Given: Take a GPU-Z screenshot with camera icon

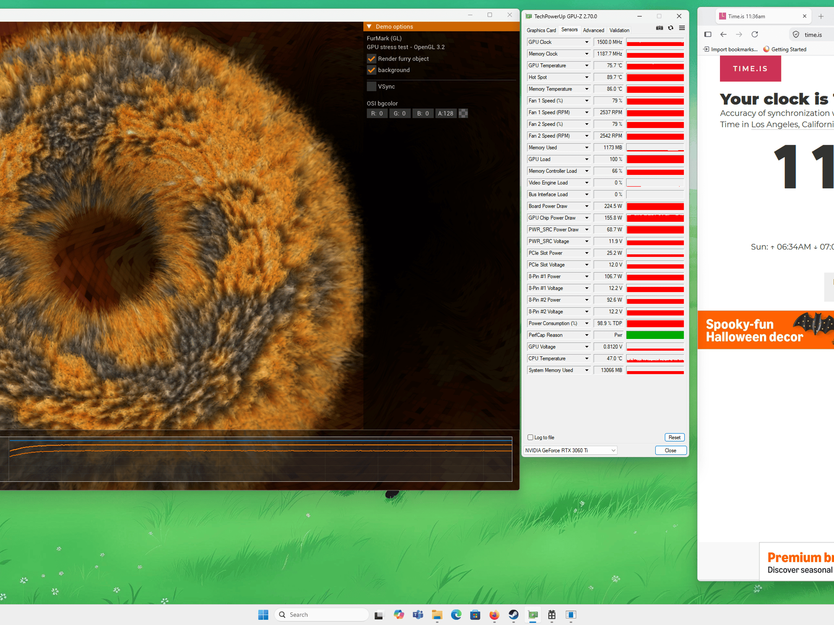Looking at the screenshot, I should point(659,28).
